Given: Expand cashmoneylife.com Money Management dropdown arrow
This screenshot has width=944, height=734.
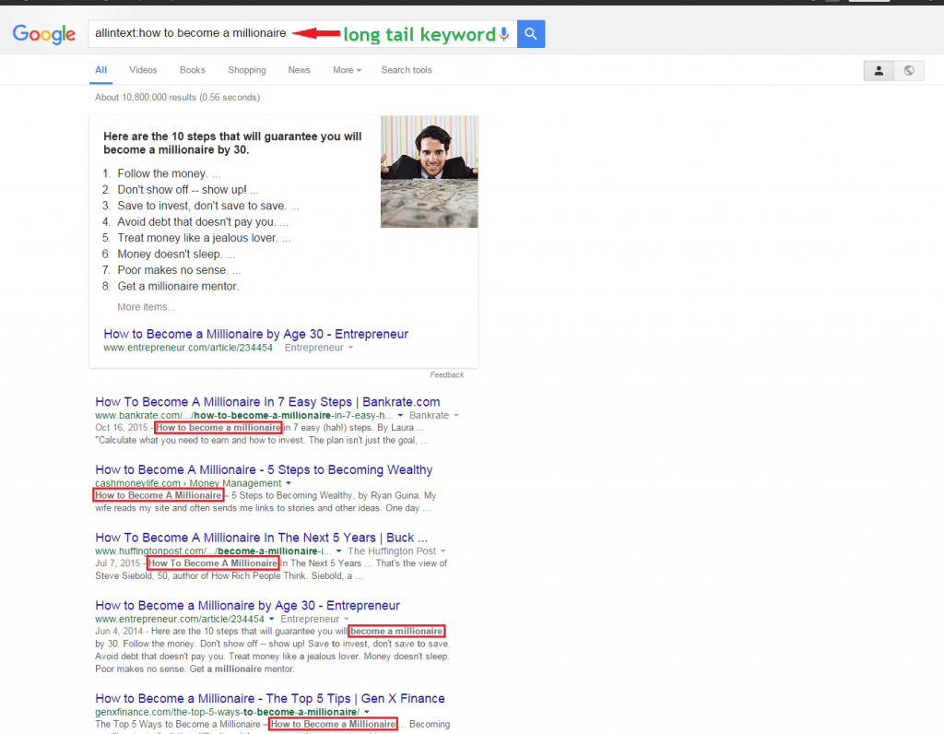Looking at the screenshot, I should (289, 483).
